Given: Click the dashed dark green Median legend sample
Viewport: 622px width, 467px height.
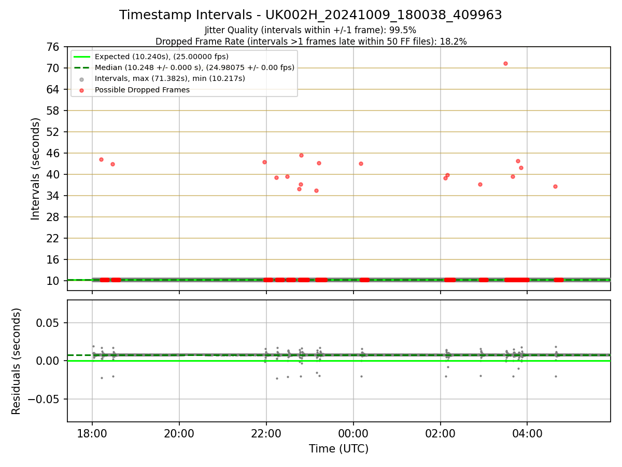Looking at the screenshot, I should 82,67.
